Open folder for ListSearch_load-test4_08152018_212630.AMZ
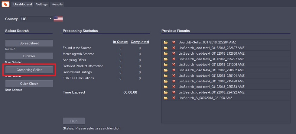The width and height of the screenshot is (296, 134). click(166, 53)
